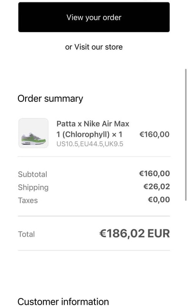
Task: Open the View your order button
Action: click(94, 17)
